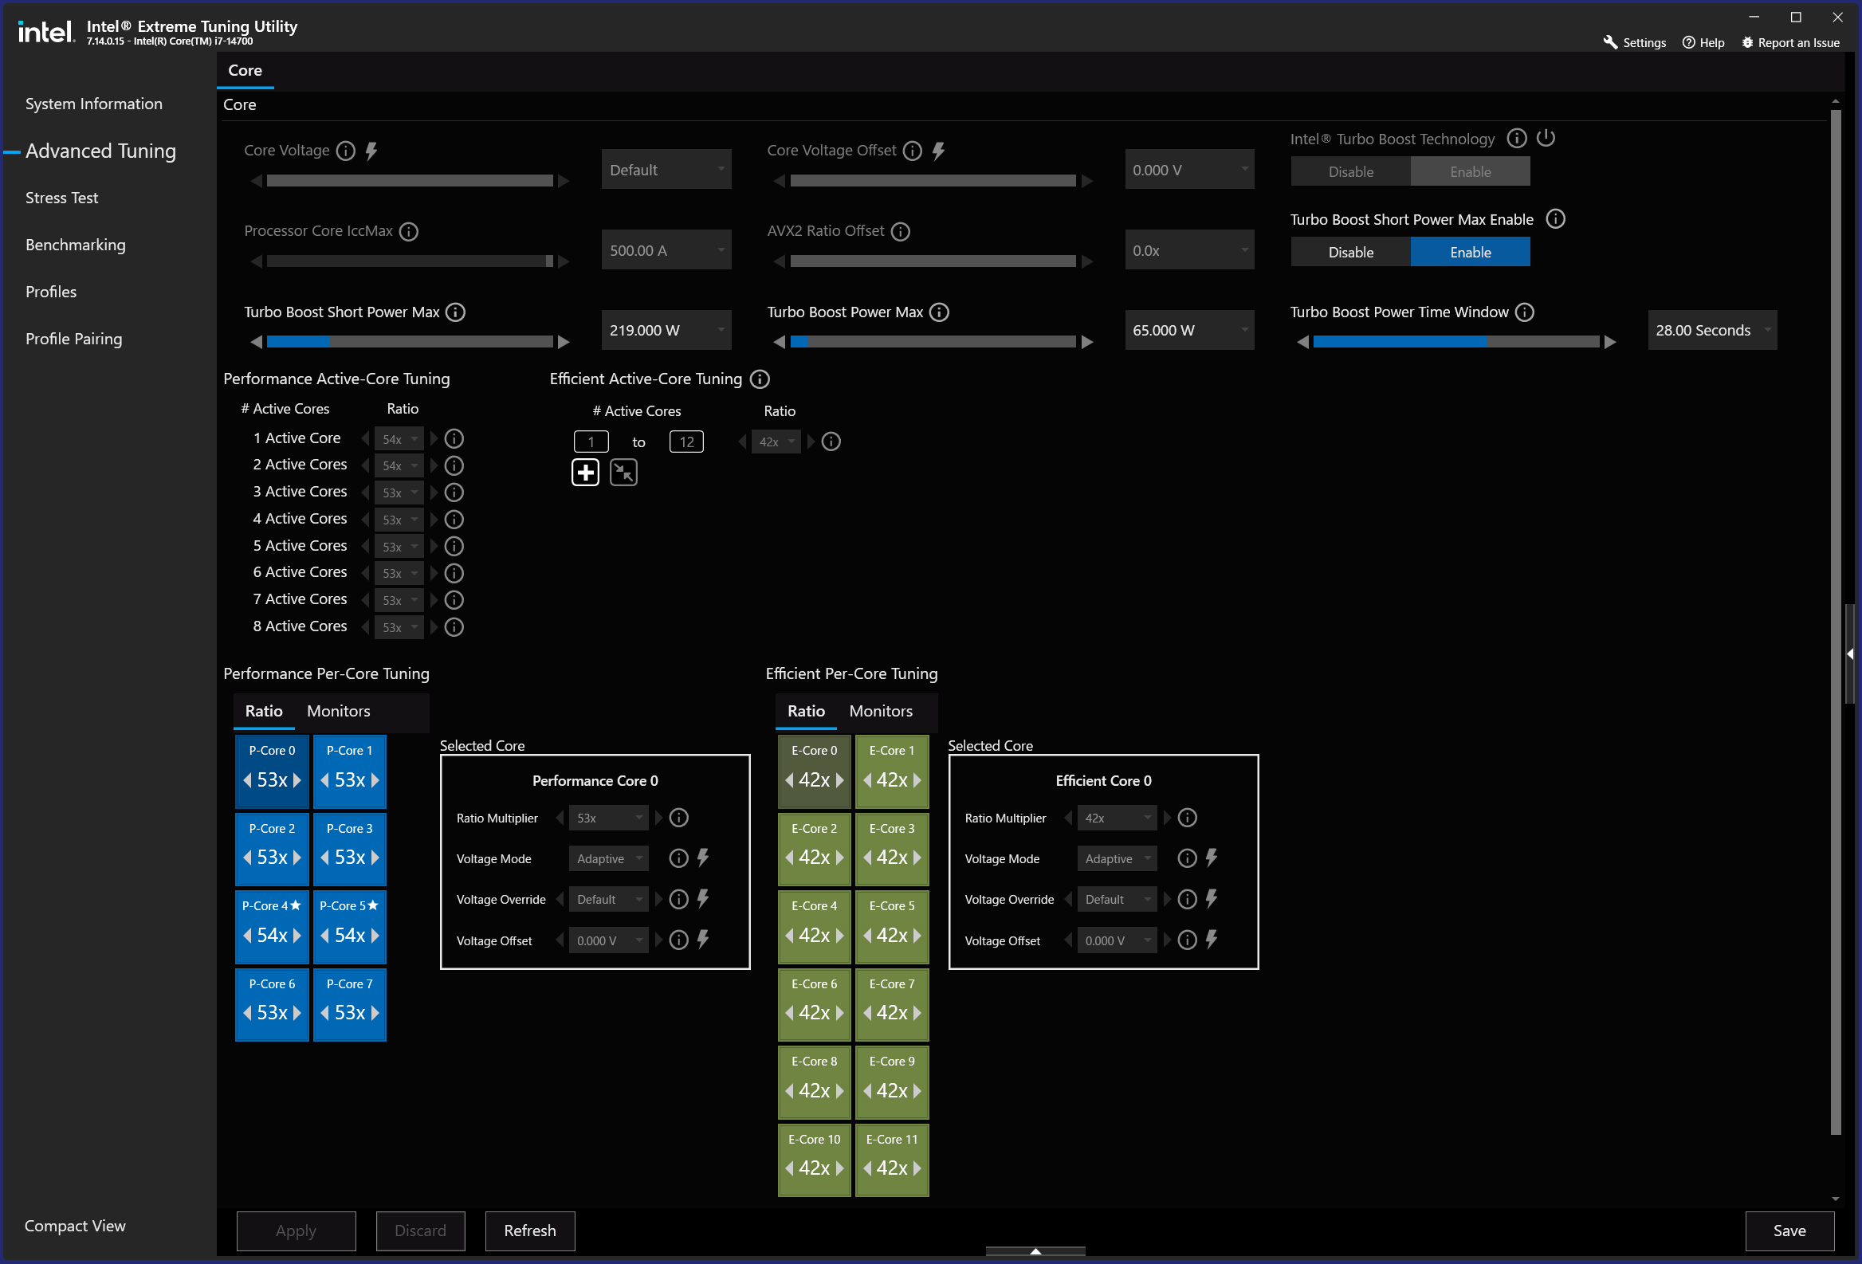
Task: Show info for the 8 Active Cores ratio
Action: pyautogui.click(x=454, y=627)
